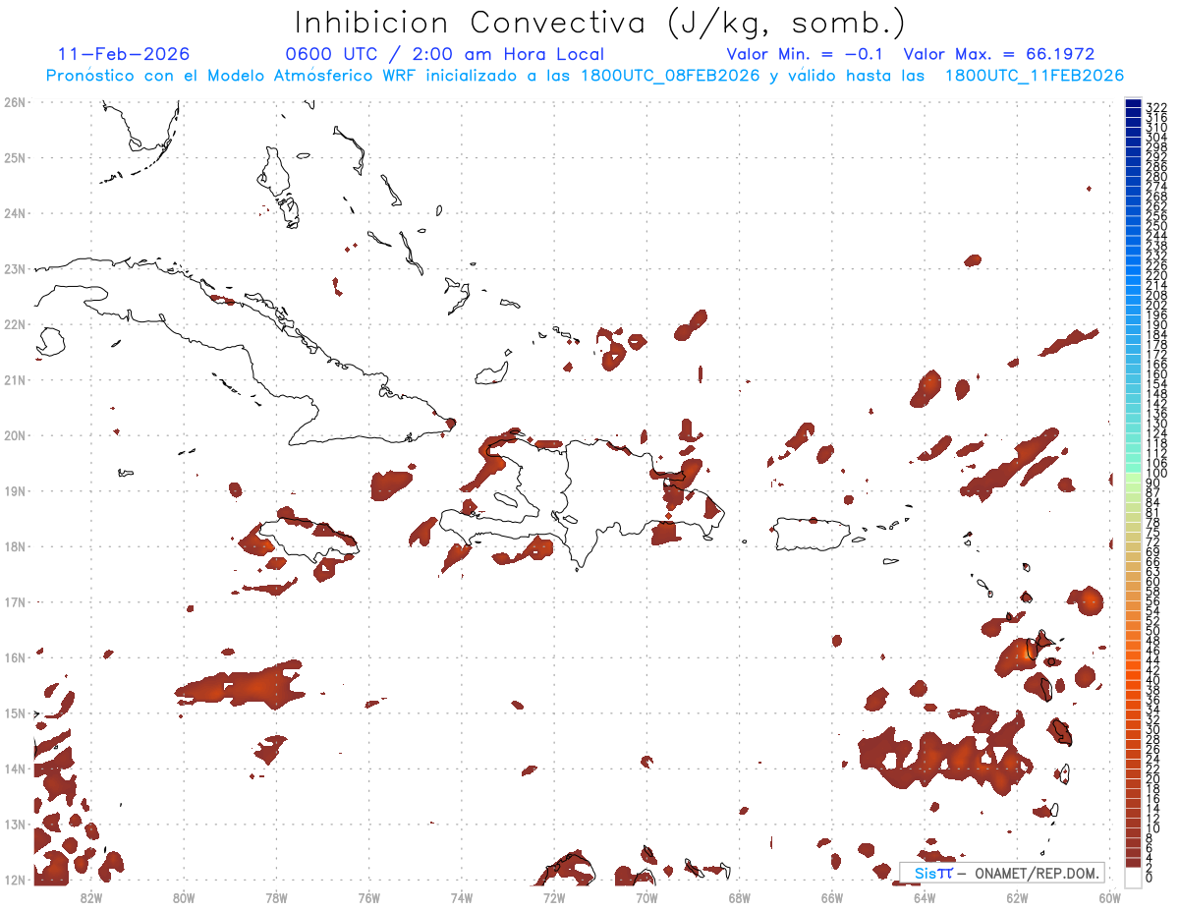Click the latitude label '23N'
The image size is (1179, 911).
coord(15,268)
